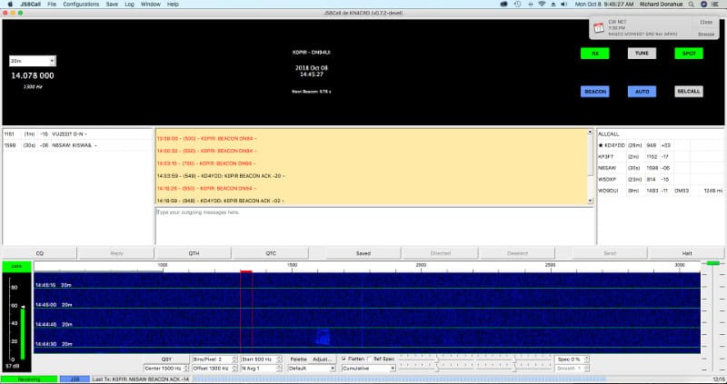Toggle the SPOT button
727x384 pixels.
(689, 54)
